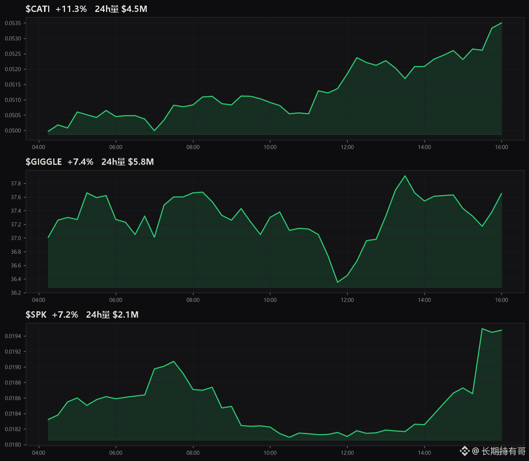Click the 06:00 label under the $GIGGLE chart

(116, 300)
